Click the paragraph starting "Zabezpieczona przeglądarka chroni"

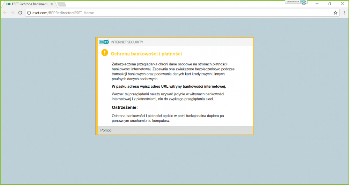pyautogui.click(x=173, y=71)
